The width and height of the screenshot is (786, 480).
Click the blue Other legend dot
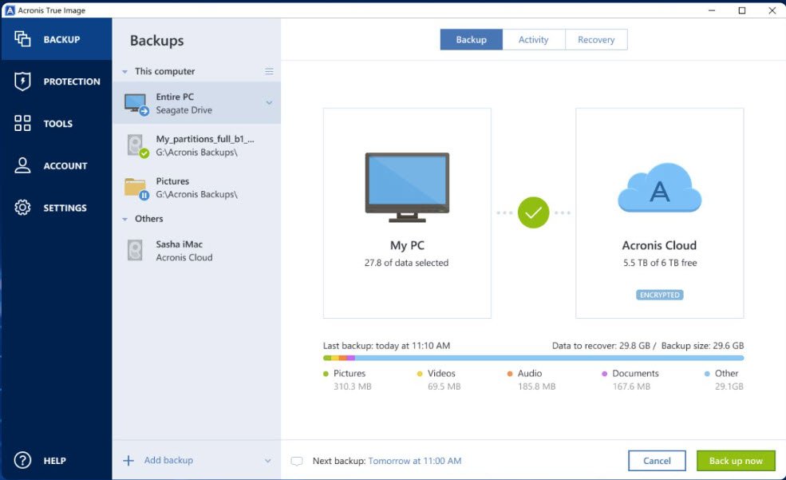pos(707,374)
